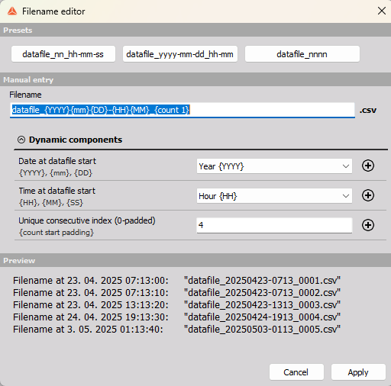Click the Cancel button

[x=296, y=372]
